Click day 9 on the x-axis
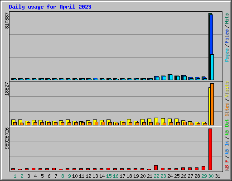This screenshot has width=232, height=181. click(69, 176)
